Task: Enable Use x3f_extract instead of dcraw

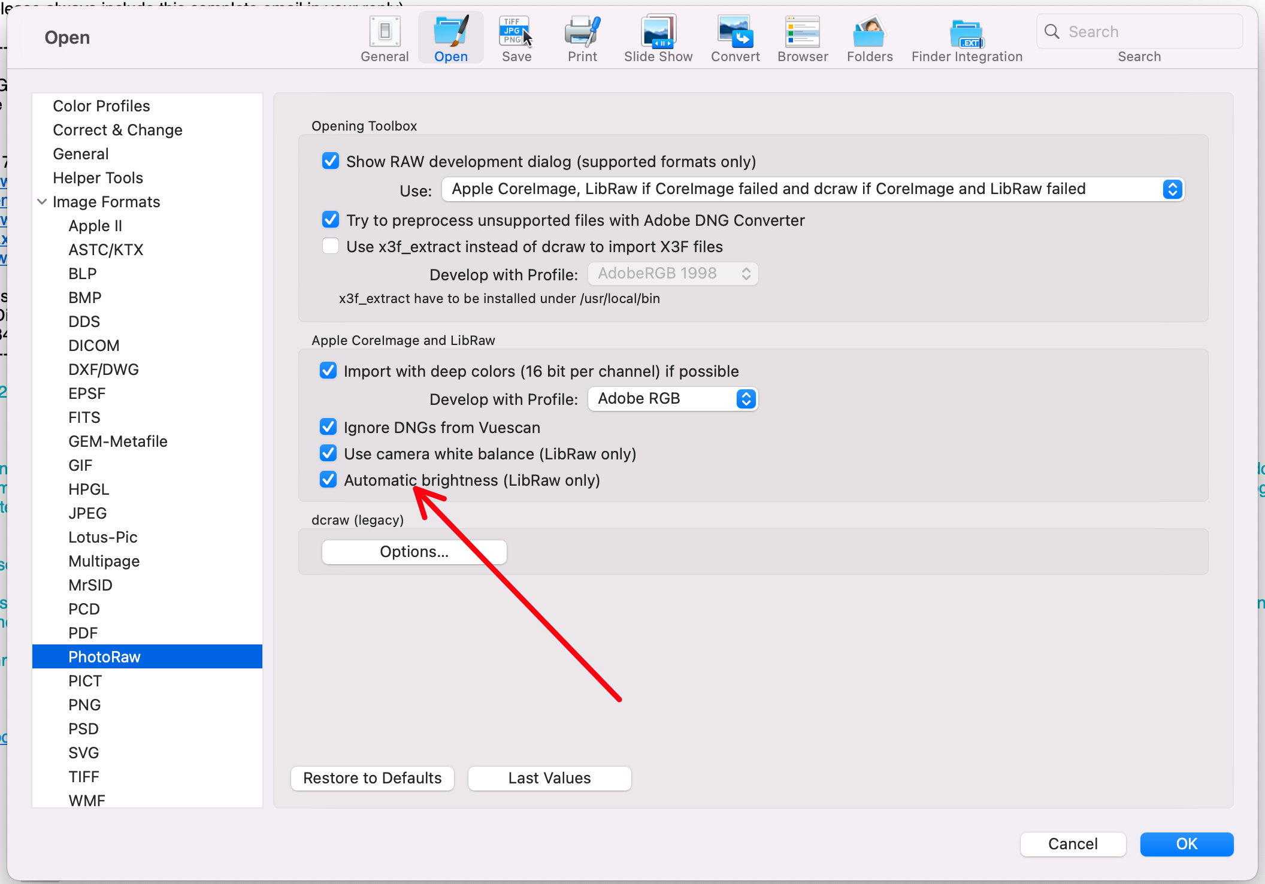Action: [x=331, y=247]
